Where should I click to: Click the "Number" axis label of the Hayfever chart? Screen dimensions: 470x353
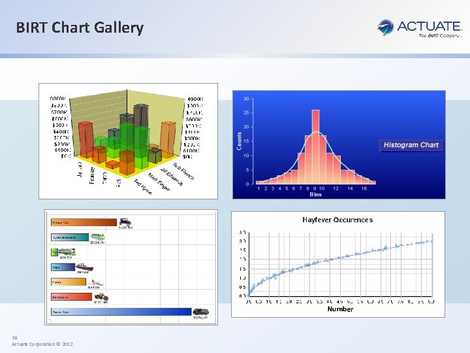340,309
